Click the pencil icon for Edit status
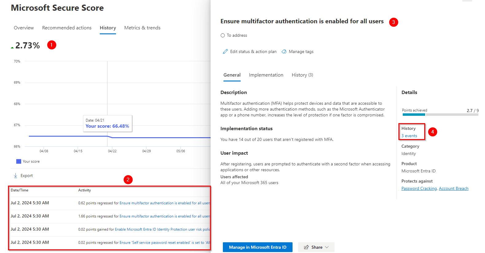Image resolution: width=485 pixels, height=253 pixels. (x=225, y=51)
